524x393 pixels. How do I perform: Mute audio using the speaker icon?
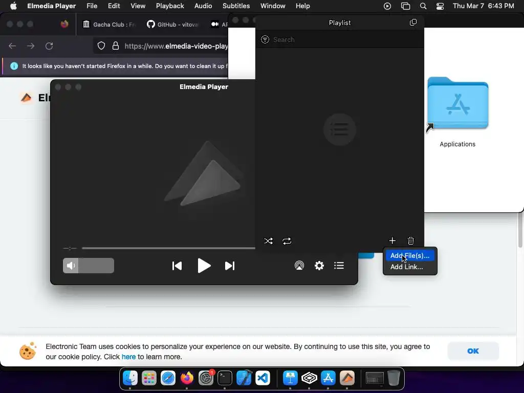[71, 266]
